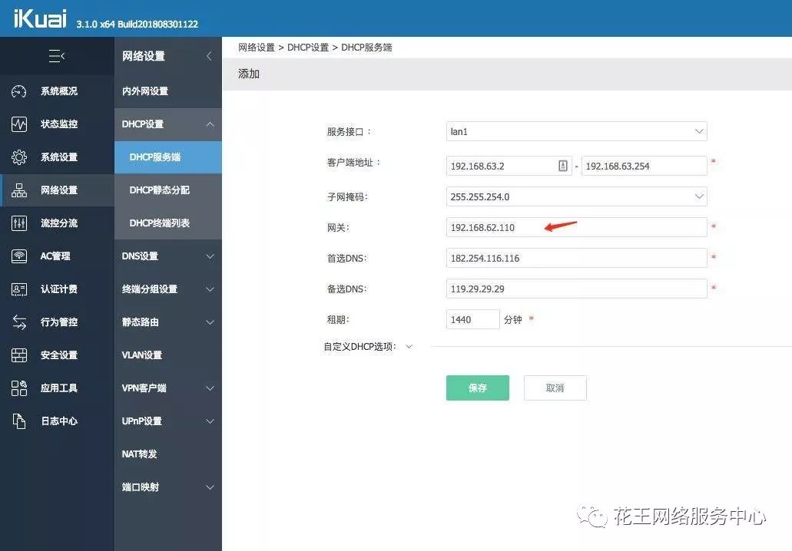Focus 网关 field 192.168.62.110
This screenshot has width=792, height=551.
click(x=576, y=228)
